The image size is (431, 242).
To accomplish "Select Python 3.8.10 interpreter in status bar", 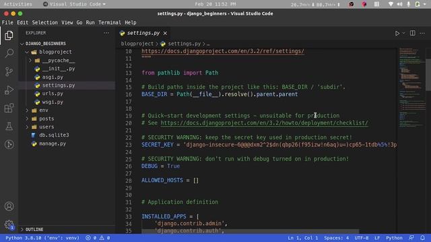I will tap(42, 238).
